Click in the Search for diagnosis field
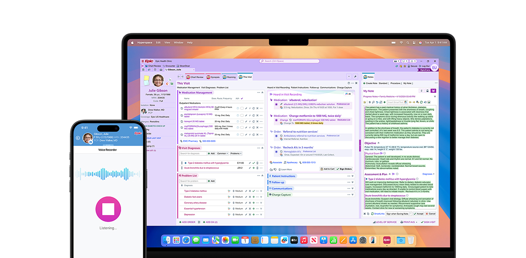Image resolution: width=526 pixels, height=258 pixels. [x=192, y=154]
